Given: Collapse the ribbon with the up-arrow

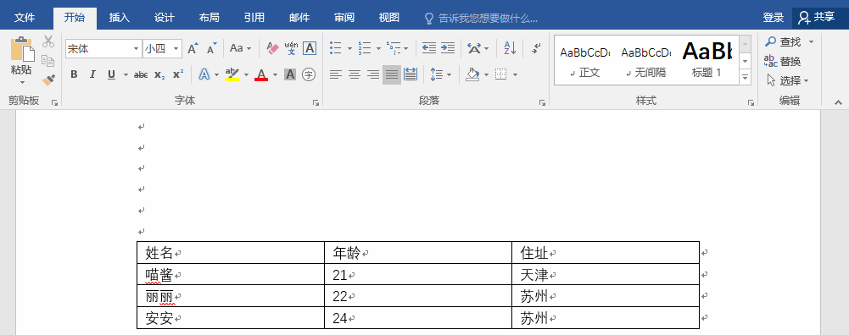Looking at the screenshot, I should click(838, 102).
